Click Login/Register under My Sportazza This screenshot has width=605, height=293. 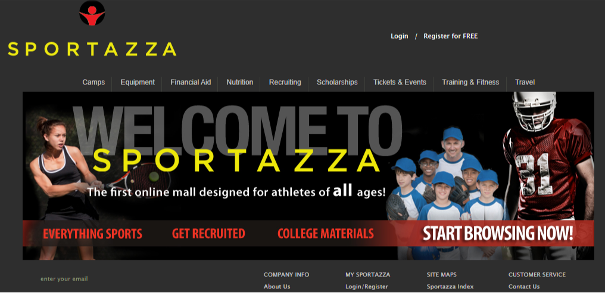pos(367,286)
